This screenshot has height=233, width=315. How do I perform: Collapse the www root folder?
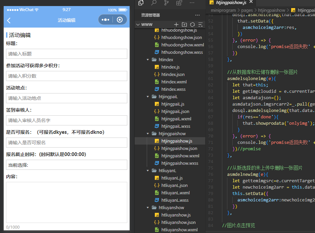(138, 25)
